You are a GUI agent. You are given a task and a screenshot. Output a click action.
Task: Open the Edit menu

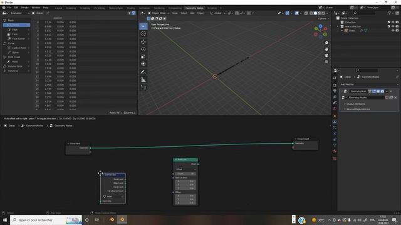[16, 7]
